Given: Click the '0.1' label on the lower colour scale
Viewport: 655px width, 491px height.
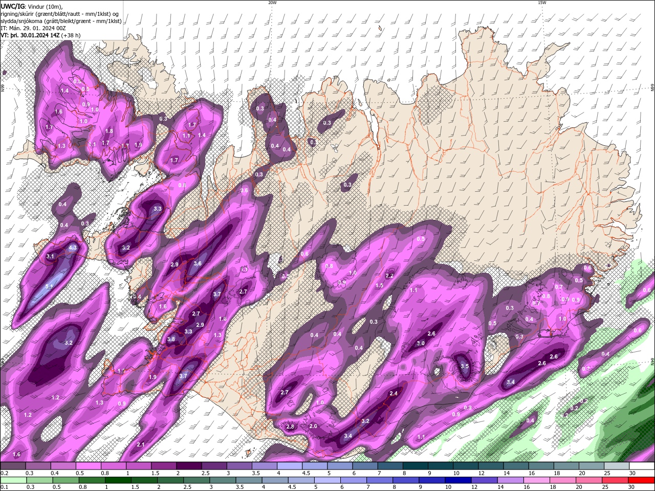Looking at the screenshot, I should point(5,487).
